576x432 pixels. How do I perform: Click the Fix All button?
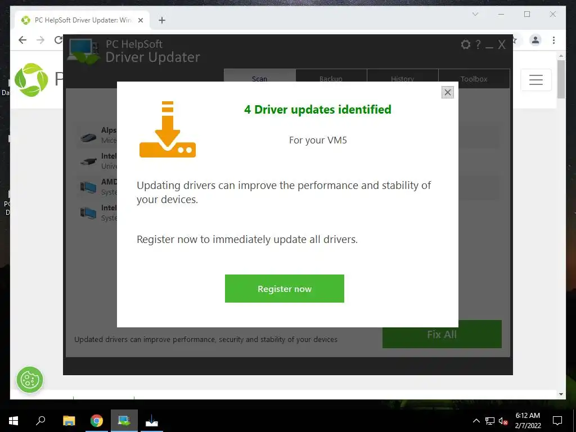click(442, 334)
